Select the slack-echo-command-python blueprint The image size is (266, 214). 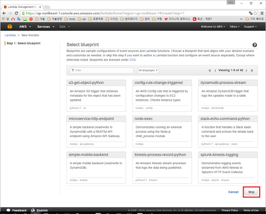tap(228, 132)
